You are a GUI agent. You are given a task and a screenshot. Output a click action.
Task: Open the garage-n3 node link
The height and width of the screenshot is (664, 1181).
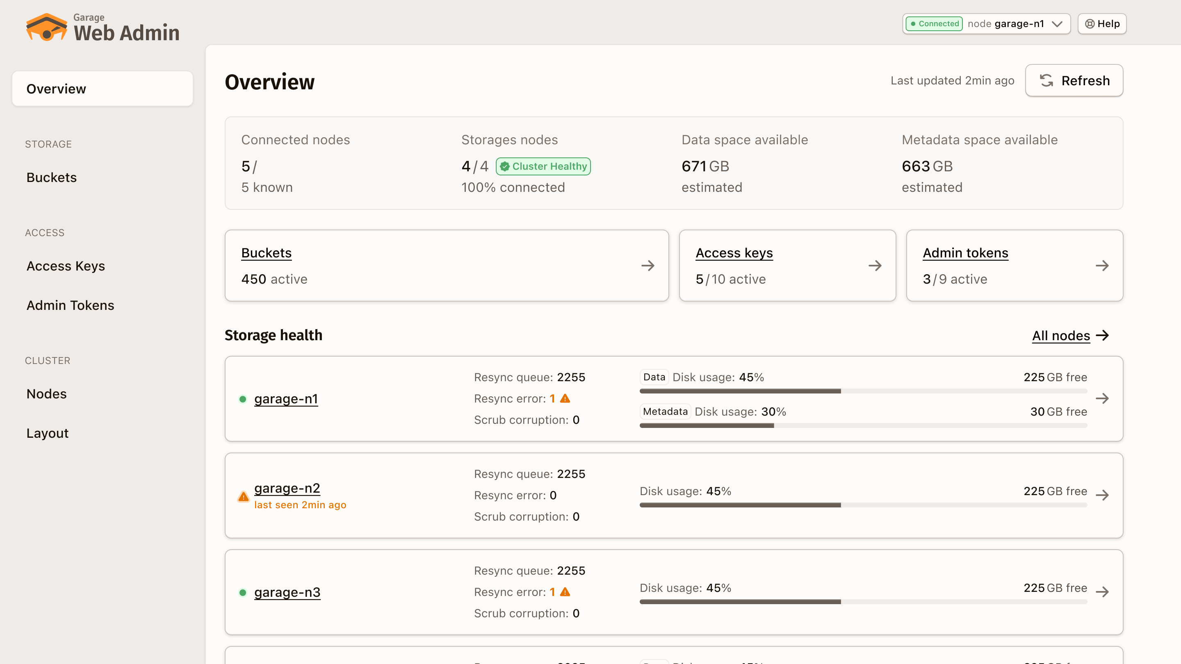[x=287, y=593]
